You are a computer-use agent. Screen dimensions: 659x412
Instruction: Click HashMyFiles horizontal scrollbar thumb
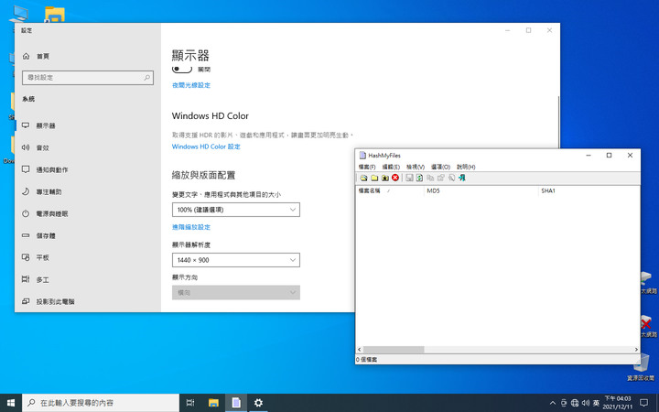coord(394,350)
